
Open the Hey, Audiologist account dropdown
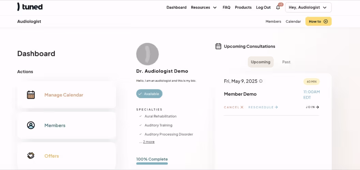pos(308,7)
